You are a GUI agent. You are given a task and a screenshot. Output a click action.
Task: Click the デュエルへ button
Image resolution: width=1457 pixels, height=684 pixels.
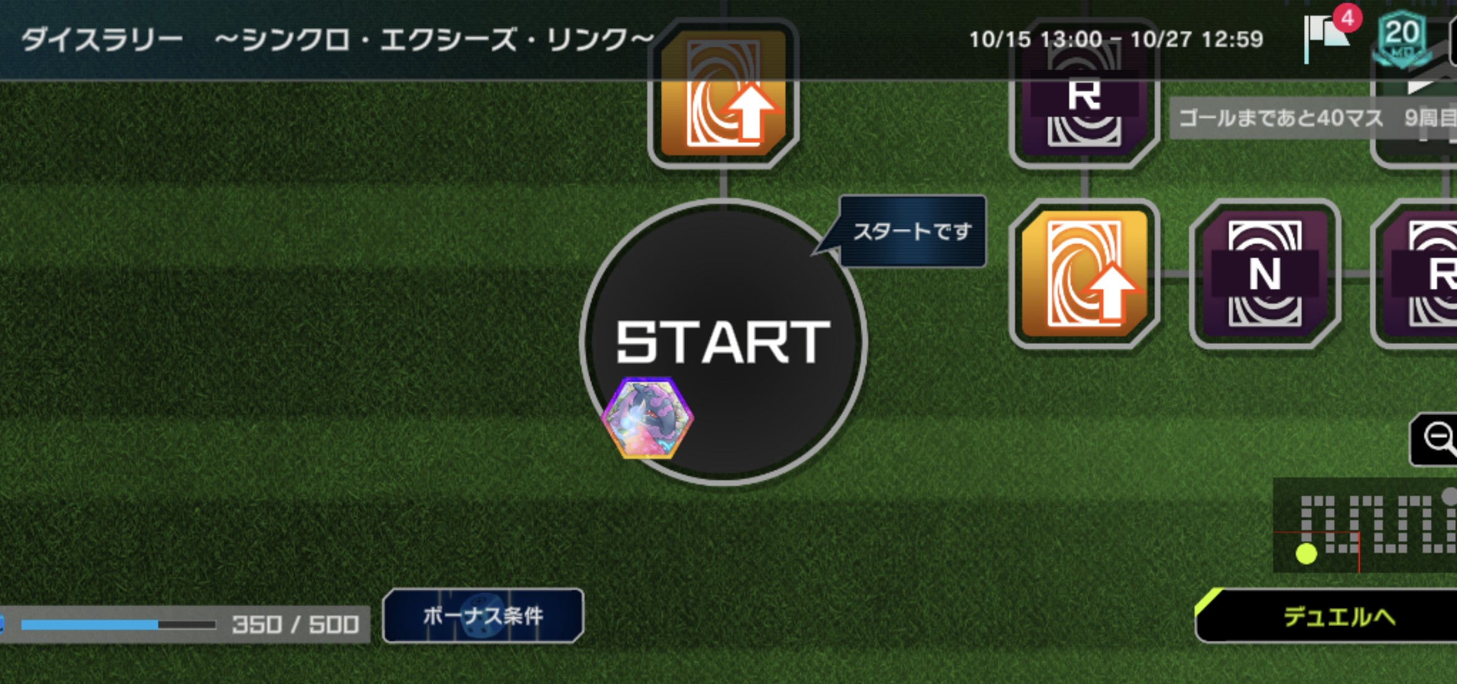(x=1327, y=616)
